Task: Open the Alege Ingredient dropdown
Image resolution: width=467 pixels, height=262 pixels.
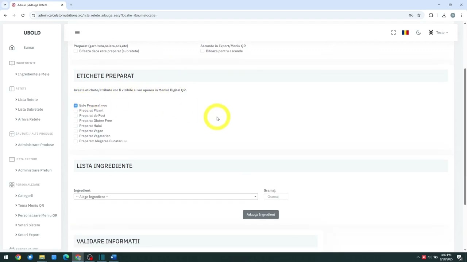Action: (166, 197)
